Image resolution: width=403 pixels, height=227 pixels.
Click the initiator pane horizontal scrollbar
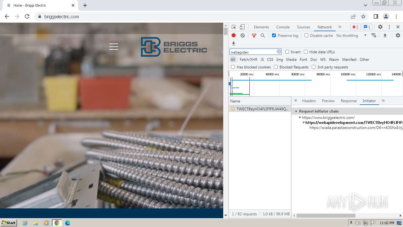point(326,216)
